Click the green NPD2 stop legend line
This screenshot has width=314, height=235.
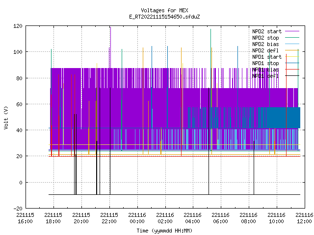[292, 37]
